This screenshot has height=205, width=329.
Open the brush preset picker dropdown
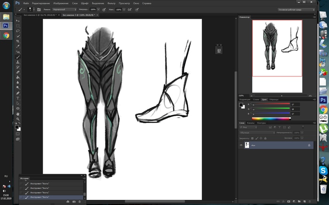[x=33, y=9]
